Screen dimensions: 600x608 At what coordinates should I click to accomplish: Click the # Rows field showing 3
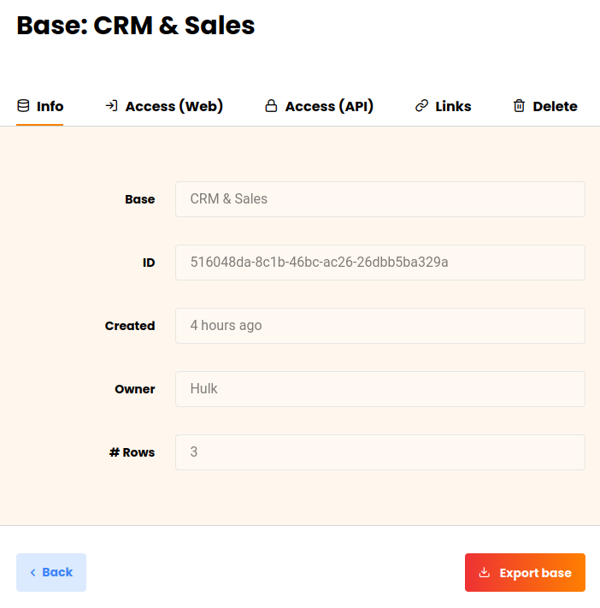point(379,452)
